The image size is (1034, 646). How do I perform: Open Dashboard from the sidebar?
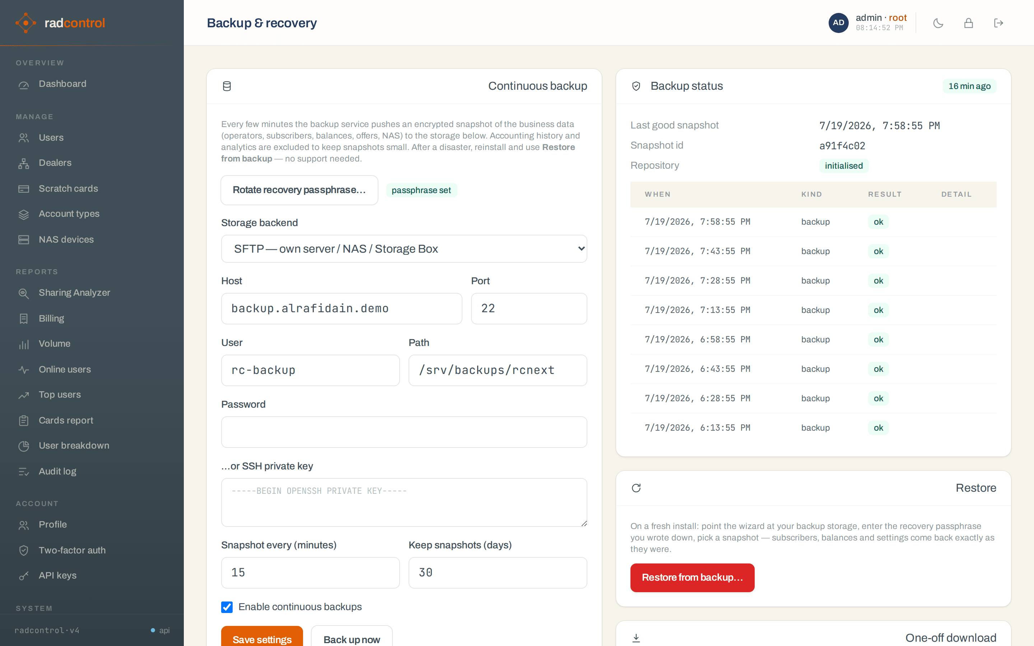coord(92,84)
